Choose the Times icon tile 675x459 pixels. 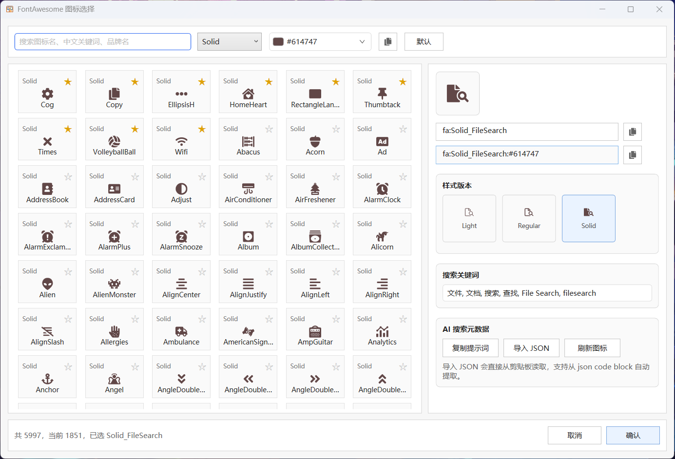point(47,139)
